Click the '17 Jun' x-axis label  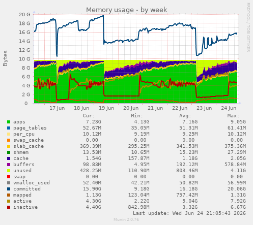pyautogui.click(x=57, y=108)
